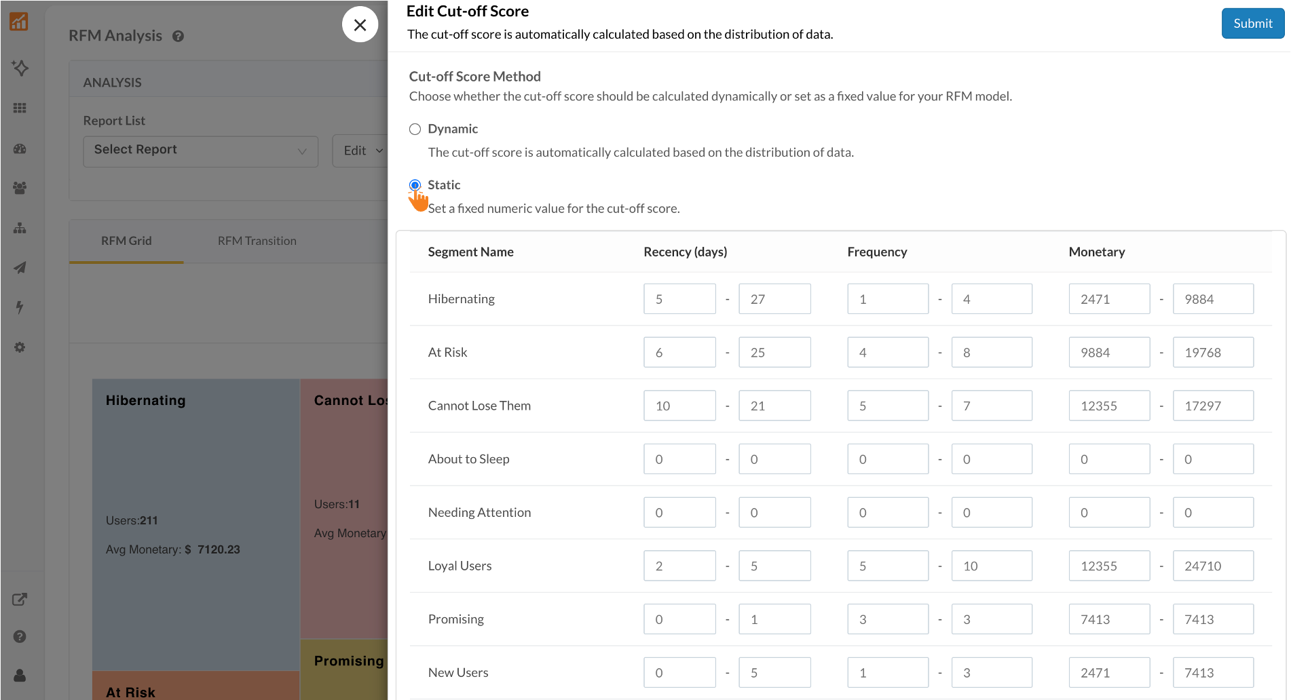Open the apps grid icon in sidebar

pyautogui.click(x=20, y=107)
